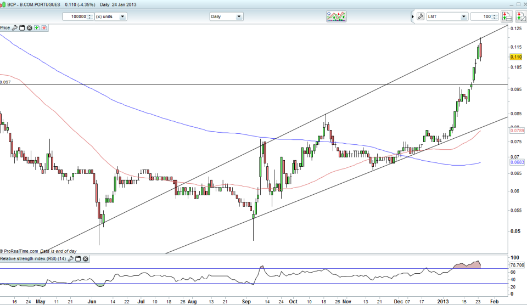Screen dimensions: 527x305
Task: Click the 0.0789 red moving average value
Action: click(517, 131)
